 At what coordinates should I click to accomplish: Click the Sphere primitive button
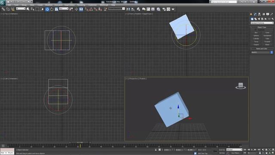[256, 36]
